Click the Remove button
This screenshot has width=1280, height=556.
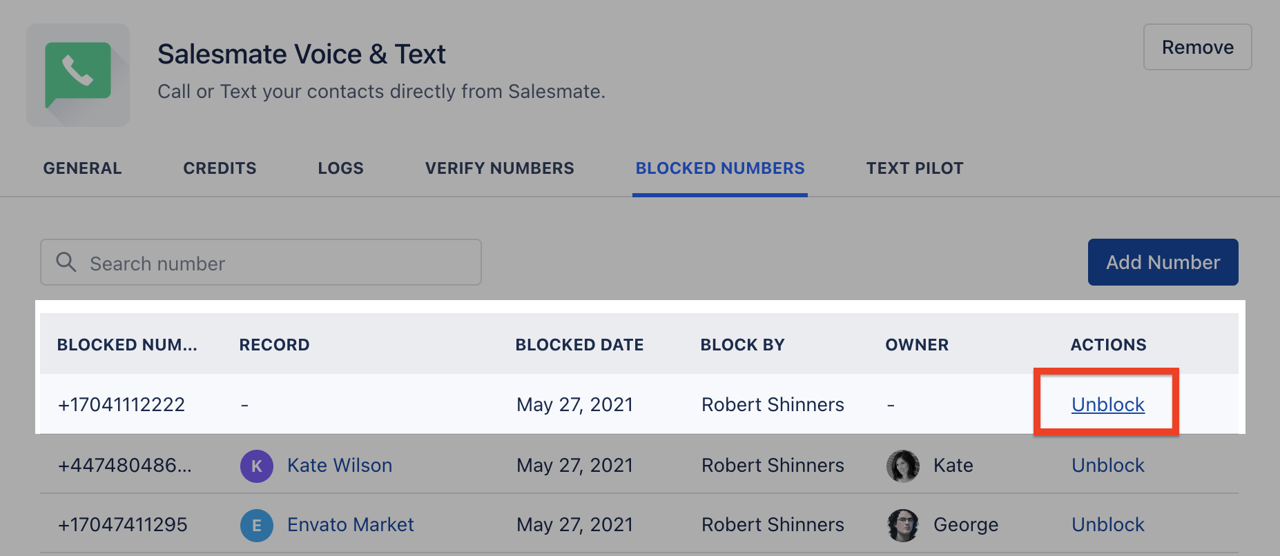(1198, 47)
